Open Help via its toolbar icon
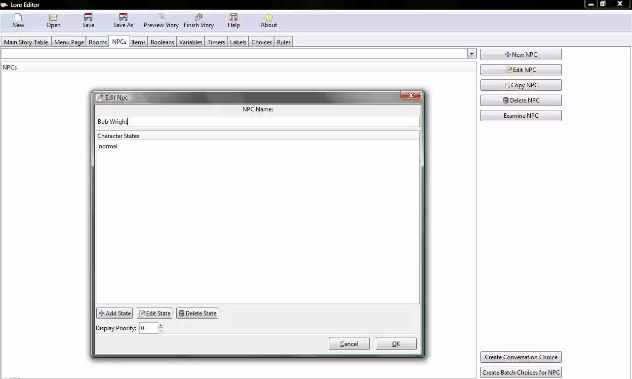The image size is (632, 379). (x=233, y=17)
